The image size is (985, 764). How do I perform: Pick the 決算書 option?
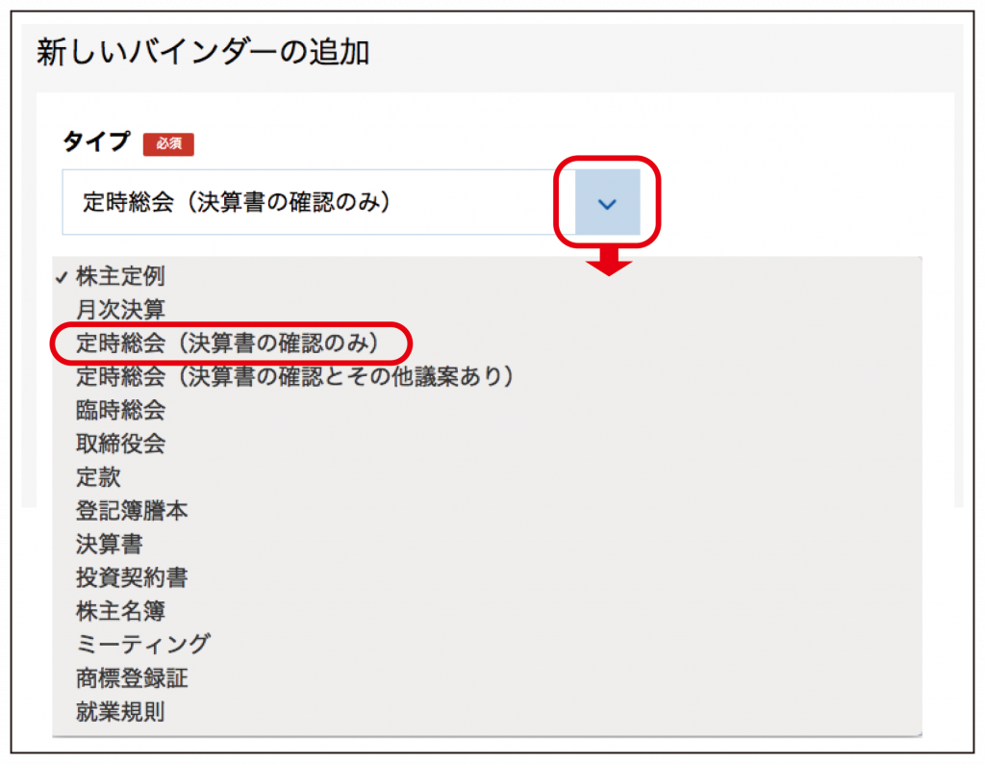pos(110,544)
